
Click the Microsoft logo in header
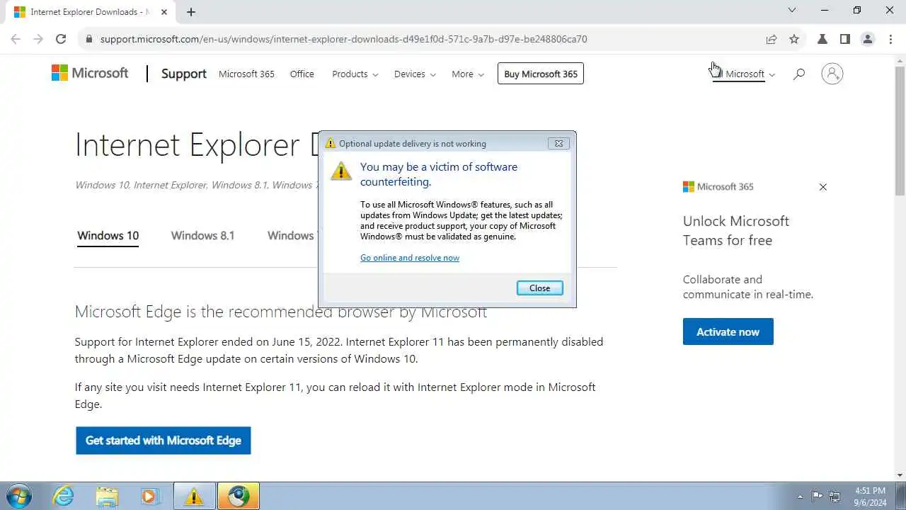click(x=90, y=73)
